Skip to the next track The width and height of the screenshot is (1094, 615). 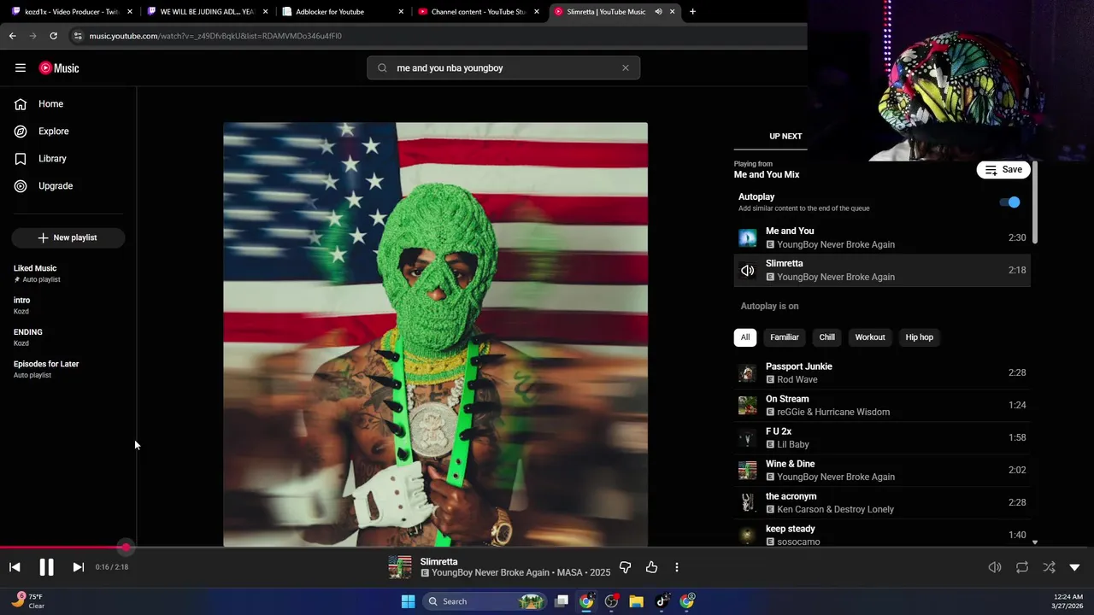point(78,567)
